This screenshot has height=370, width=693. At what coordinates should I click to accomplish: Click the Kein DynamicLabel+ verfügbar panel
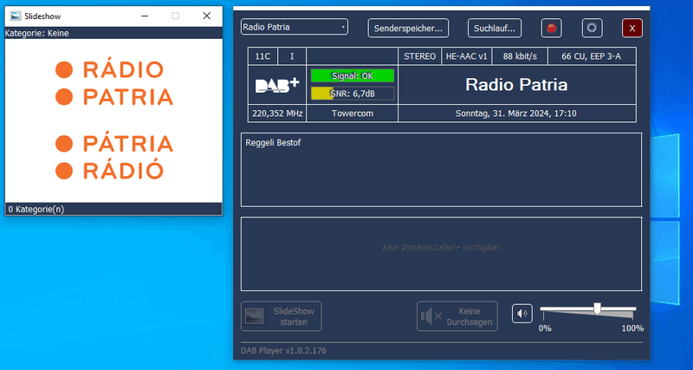pos(441,254)
